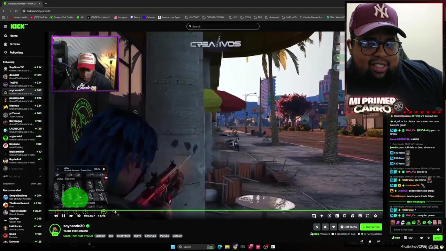Skip forward in the stream
Screen dimensions: 446x251
point(71,216)
